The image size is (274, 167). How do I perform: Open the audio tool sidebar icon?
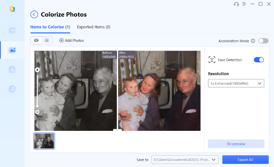pyautogui.click(x=13, y=89)
